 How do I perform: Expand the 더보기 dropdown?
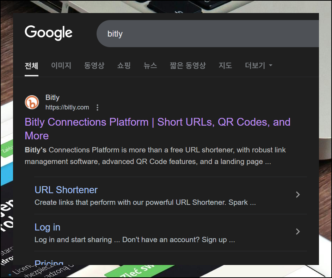[259, 65]
